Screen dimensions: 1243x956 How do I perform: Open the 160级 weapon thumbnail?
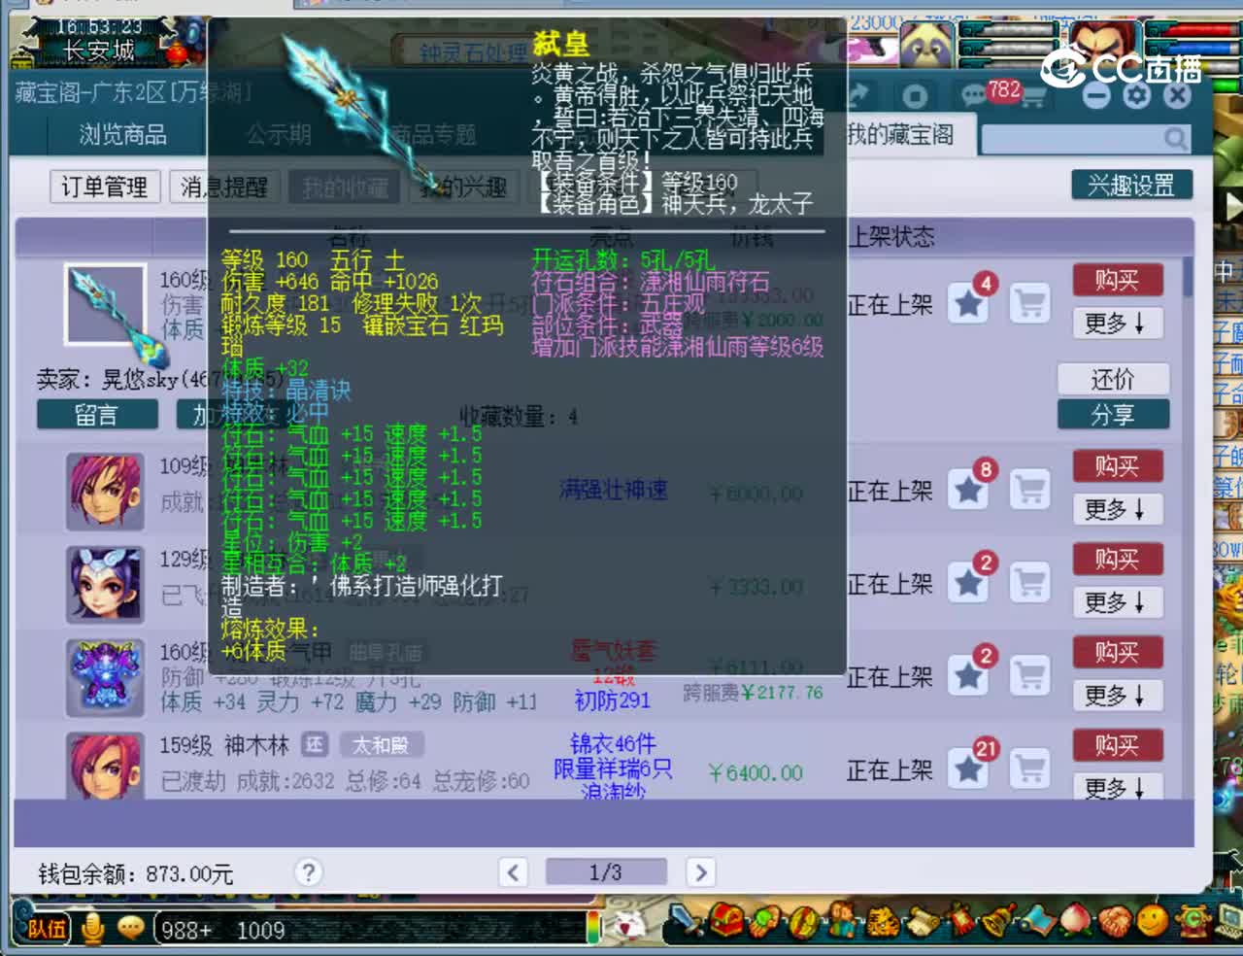click(x=105, y=304)
